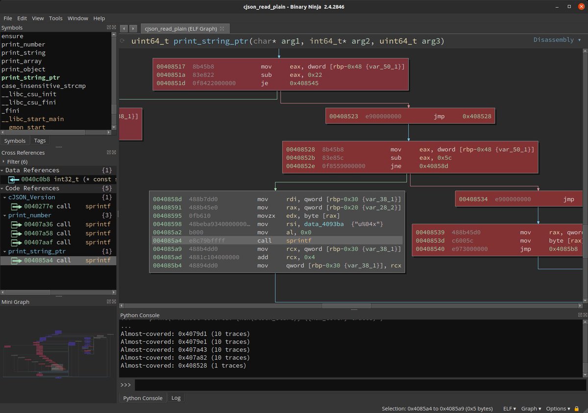Click the code reference icon for 00407aaf
This screenshot has height=413, width=588.
pyautogui.click(x=17, y=242)
